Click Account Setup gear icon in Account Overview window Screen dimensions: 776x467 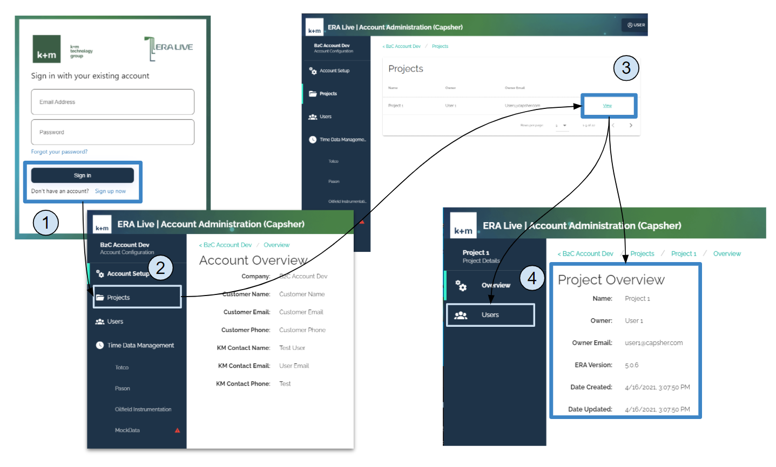pyautogui.click(x=100, y=274)
